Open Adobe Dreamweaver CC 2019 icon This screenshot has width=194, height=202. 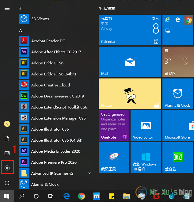(x=24, y=96)
